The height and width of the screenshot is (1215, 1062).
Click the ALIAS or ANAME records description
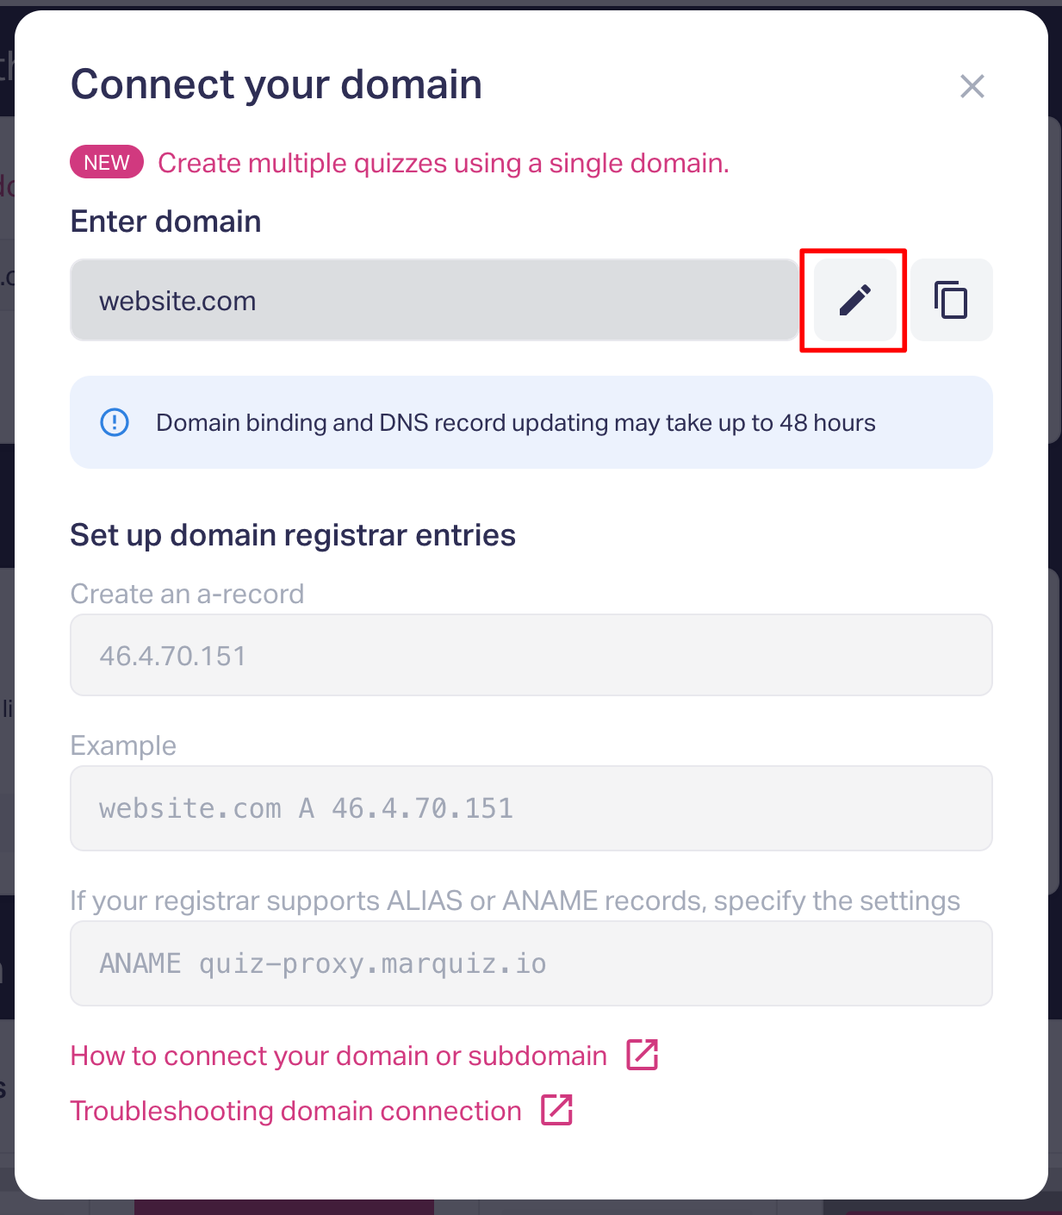point(514,900)
